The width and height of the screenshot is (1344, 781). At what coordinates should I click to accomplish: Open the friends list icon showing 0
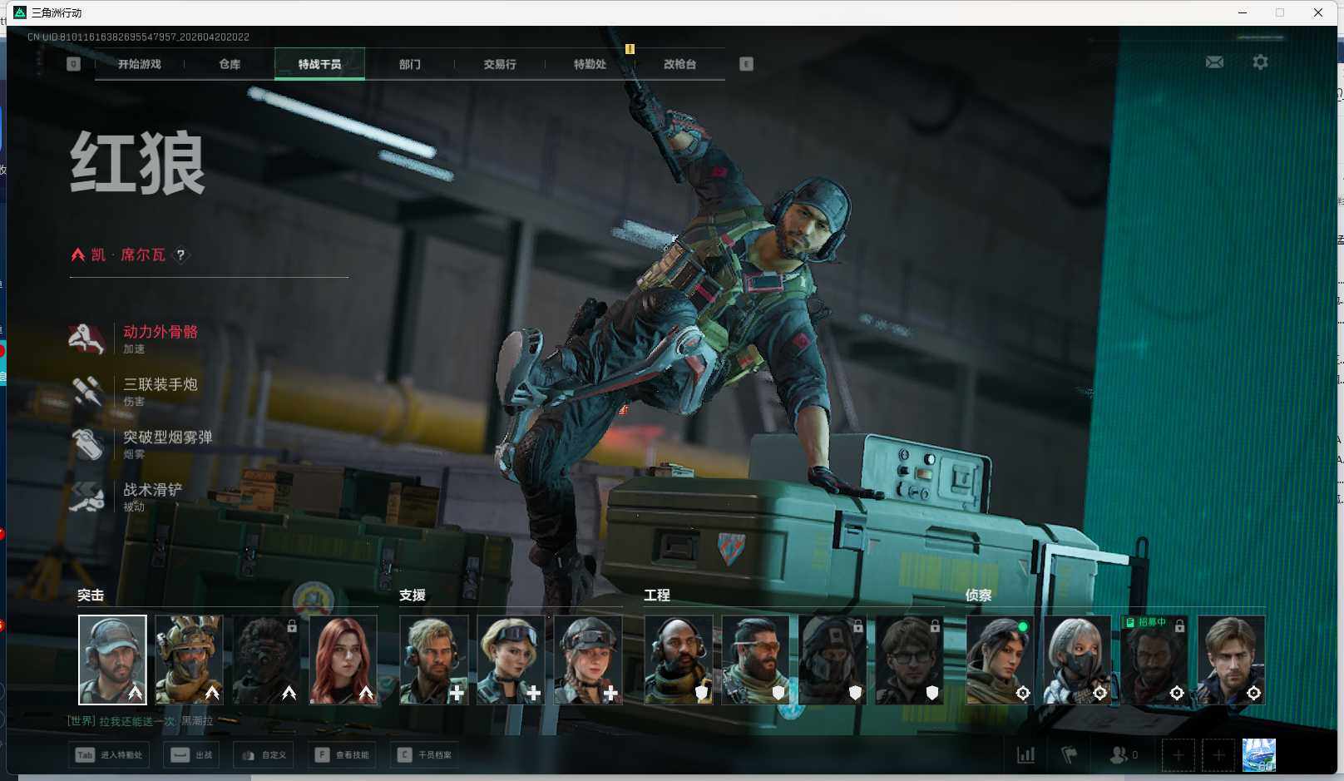(x=1124, y=755)
